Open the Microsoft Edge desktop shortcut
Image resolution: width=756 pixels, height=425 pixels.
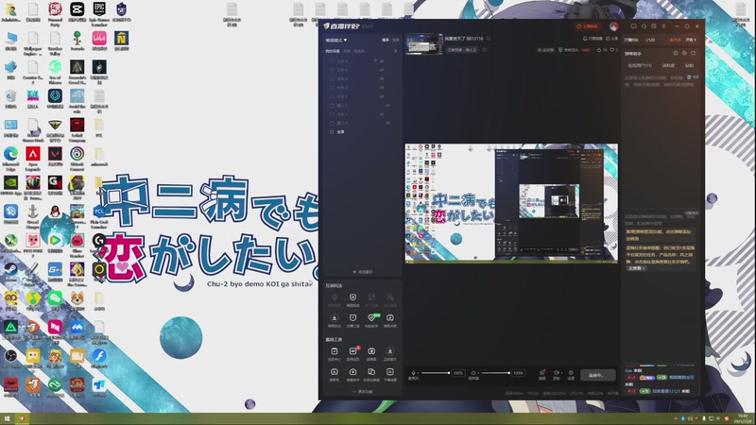(x=10, y=158)
